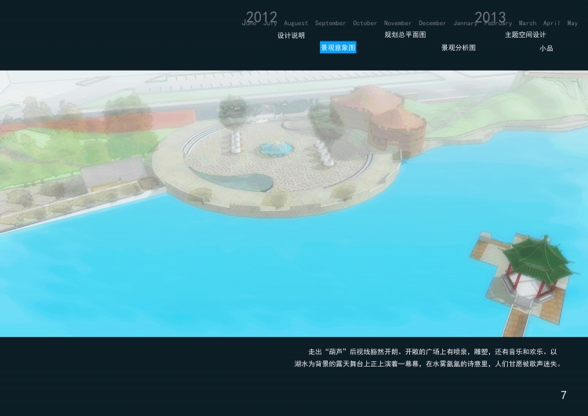Open the 景观分析图 section

[459, 48]
